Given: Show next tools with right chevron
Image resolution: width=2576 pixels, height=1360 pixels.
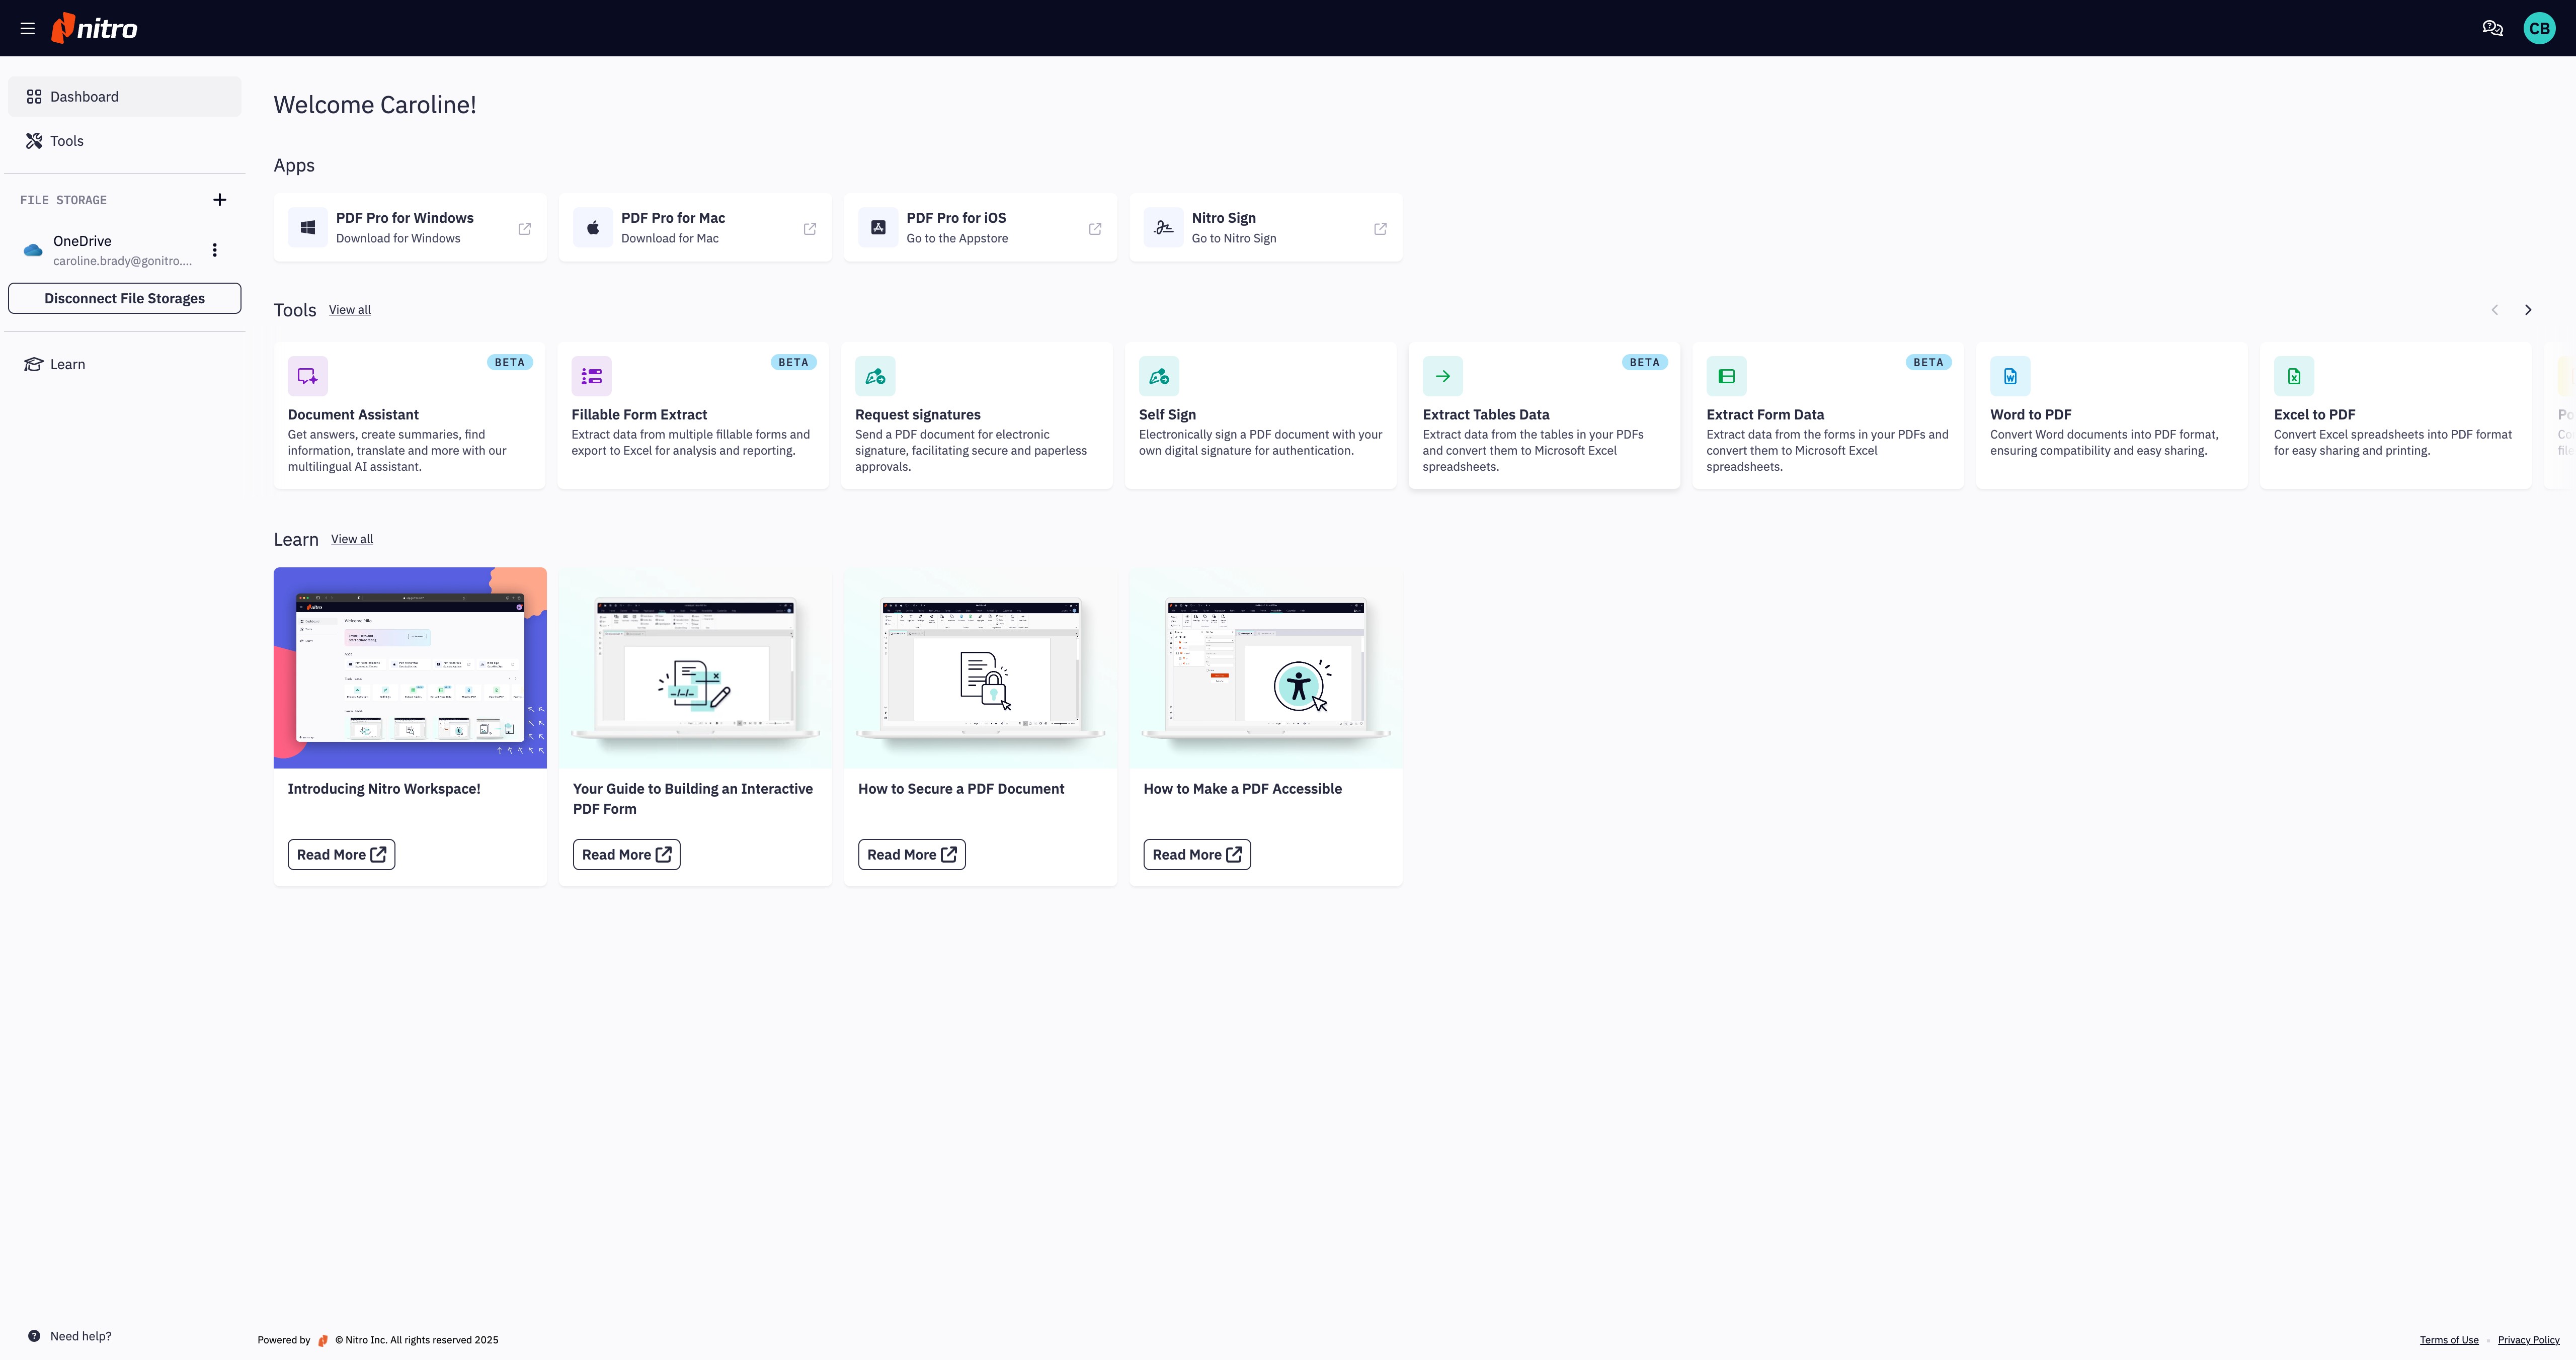Looking at the screenshot, I should click(2528, 310).
